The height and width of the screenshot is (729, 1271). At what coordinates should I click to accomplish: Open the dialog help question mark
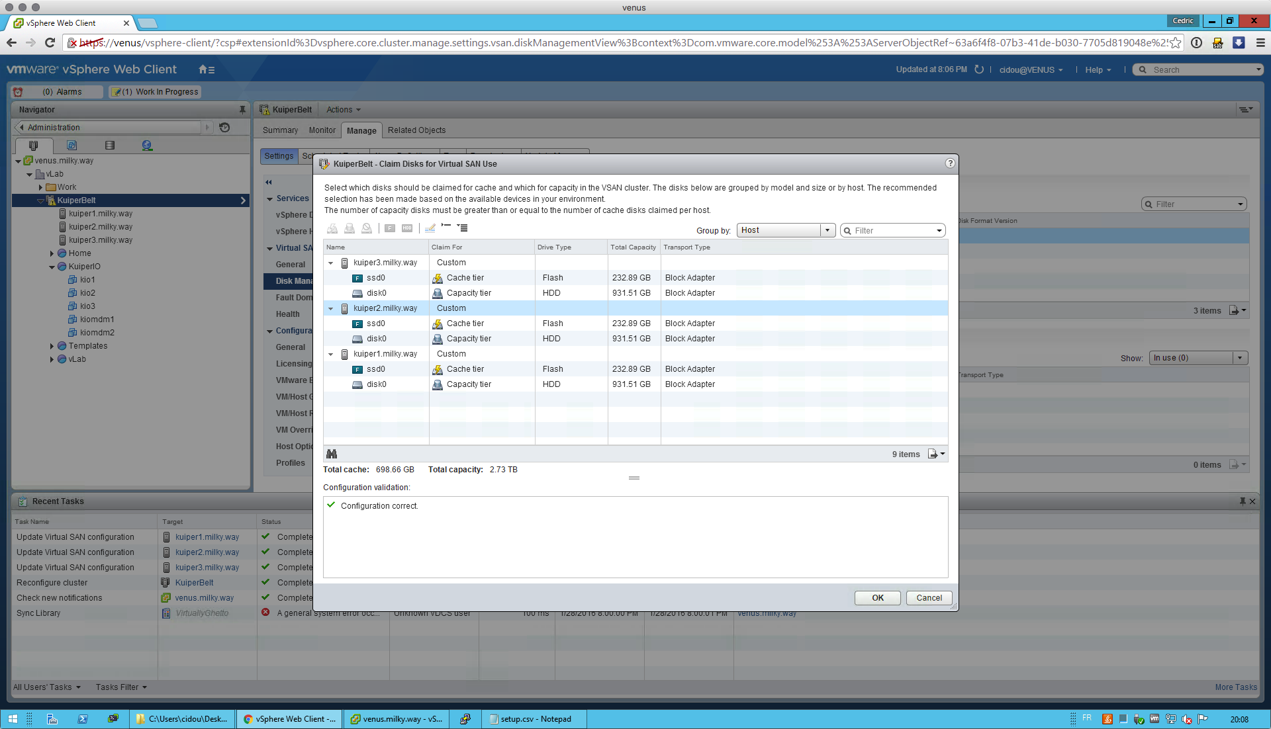[950, 163]
